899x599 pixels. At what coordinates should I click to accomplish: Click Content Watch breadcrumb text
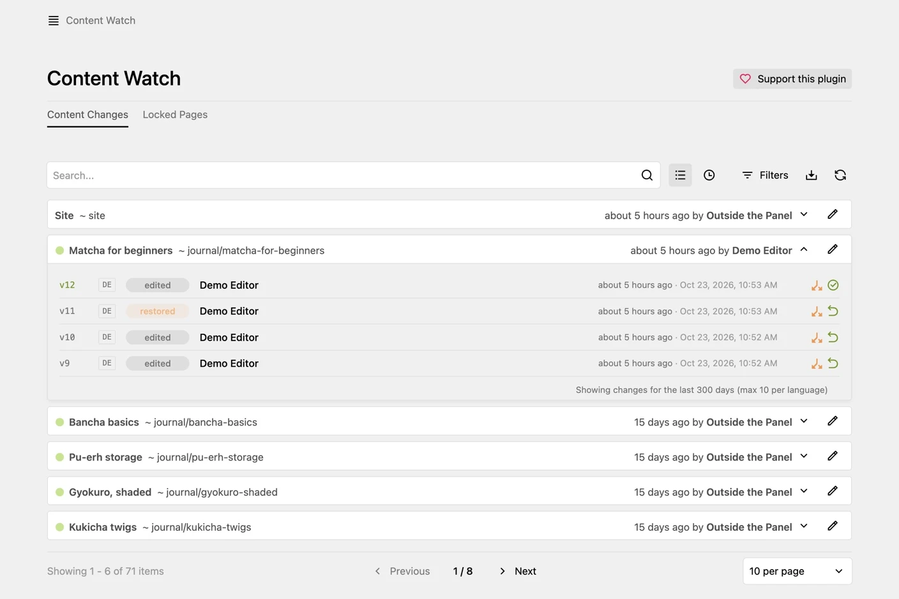[x=100, y=20]
